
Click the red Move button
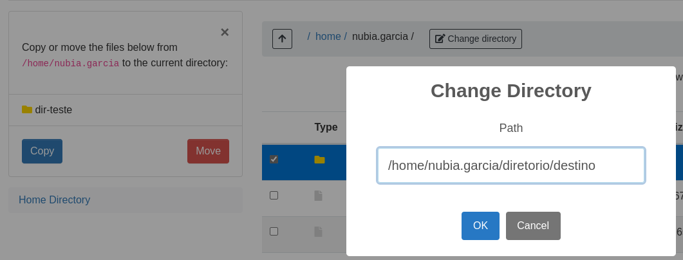(x=208, y=151)
